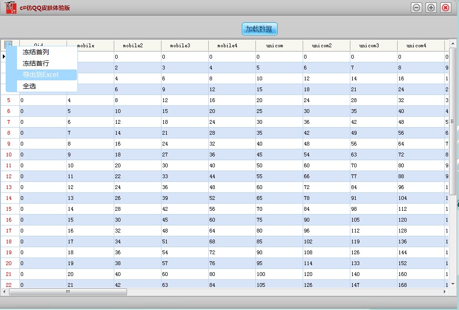Screen dimensions: 459x310
Task: Click the horizontal scrollbar right arrow
Action: tap(444, 292)
